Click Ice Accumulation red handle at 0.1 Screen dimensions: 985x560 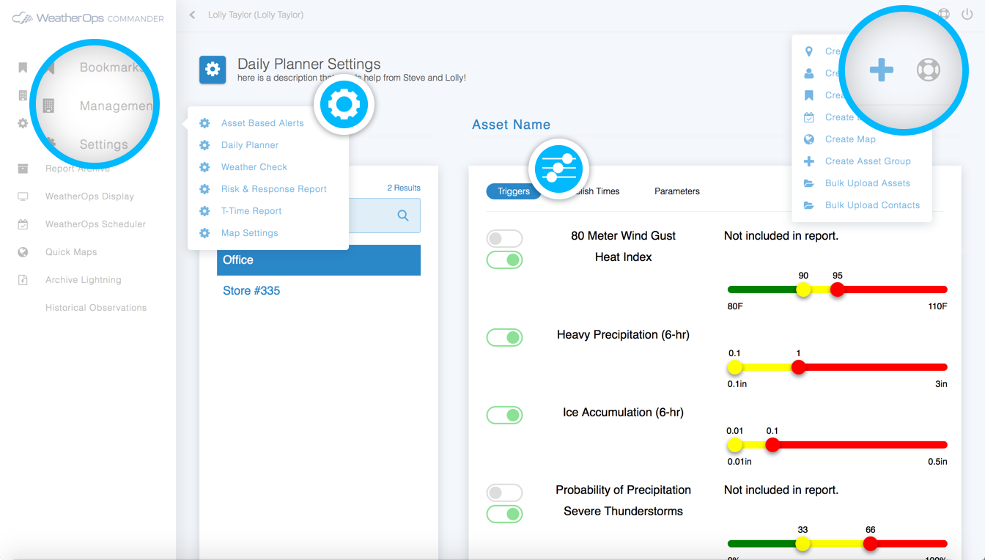772,445
